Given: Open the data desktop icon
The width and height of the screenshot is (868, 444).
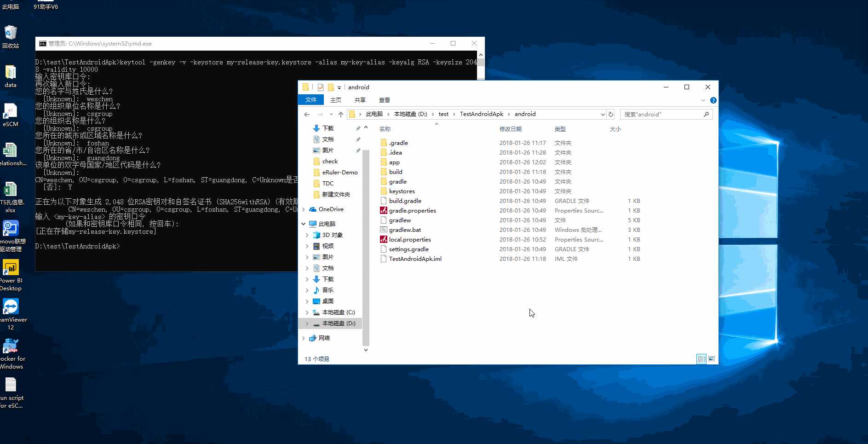Looking at the screenshot, I should click(x=11, y=76).
